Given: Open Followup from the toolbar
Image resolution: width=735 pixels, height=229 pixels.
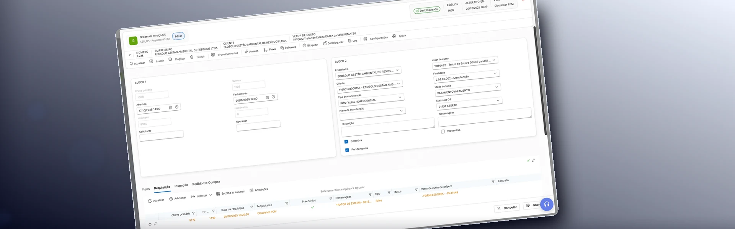Looking at the screenshot, I should [288, 48].
